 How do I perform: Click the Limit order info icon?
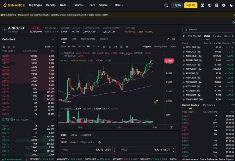99,142
